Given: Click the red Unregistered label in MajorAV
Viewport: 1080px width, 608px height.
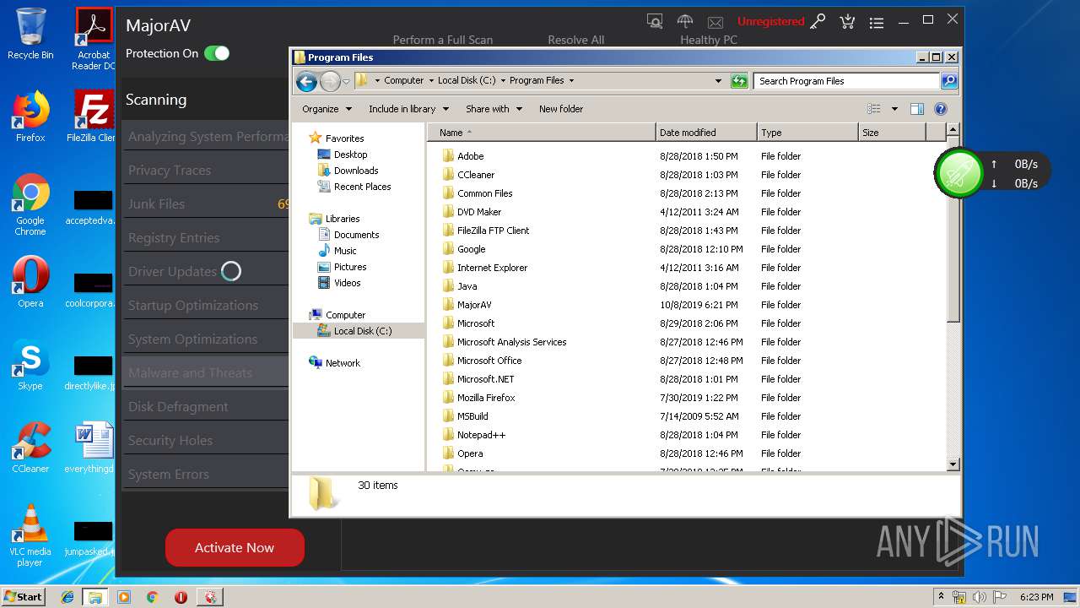Looking at the screenshot, I should (770, 21).
